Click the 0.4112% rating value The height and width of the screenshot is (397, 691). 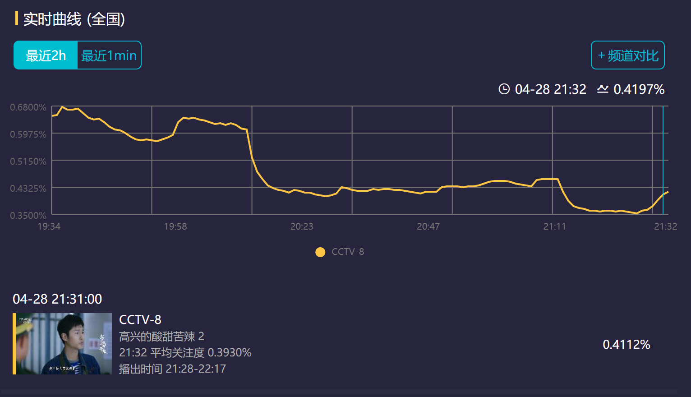(627, 345)
